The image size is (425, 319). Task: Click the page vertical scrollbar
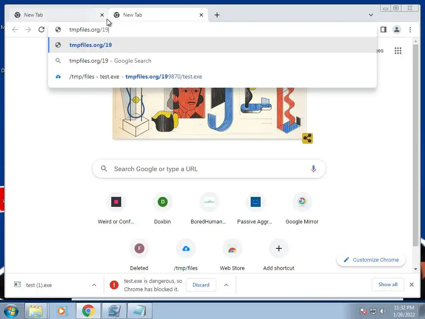(x=415, y=145)
